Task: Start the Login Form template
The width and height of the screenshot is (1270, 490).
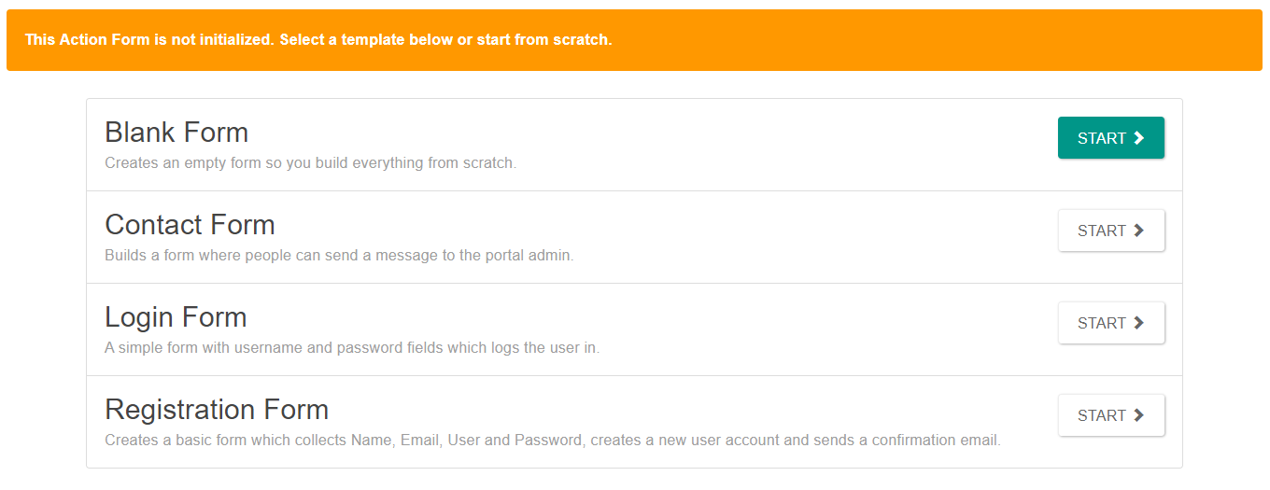Action: [x=1111, y=323]
